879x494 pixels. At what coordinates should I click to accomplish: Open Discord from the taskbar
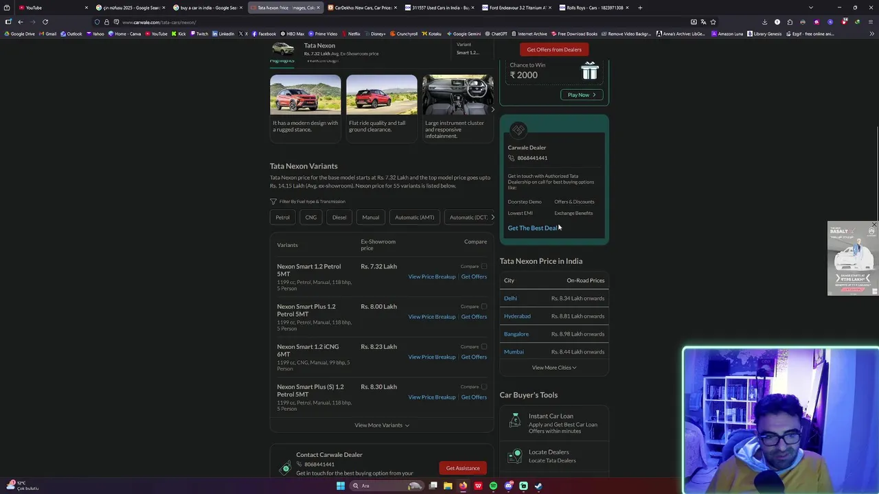(x=508, y=486)
